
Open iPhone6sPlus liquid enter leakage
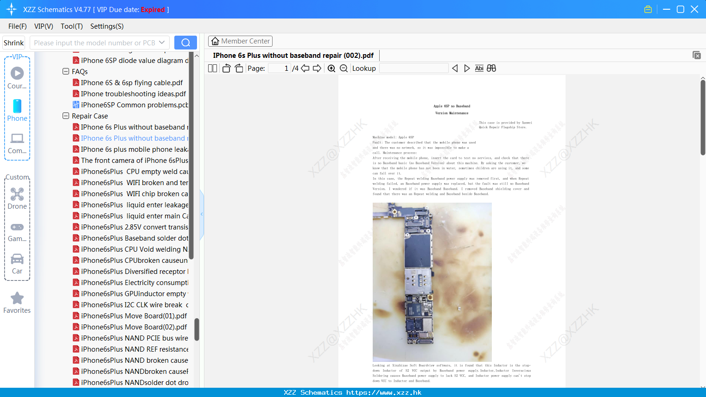[131, 205]
